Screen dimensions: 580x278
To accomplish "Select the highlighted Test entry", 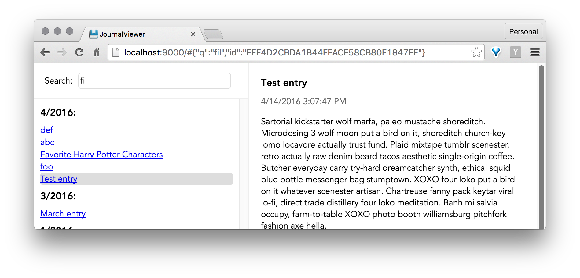I will coord(59,179).
